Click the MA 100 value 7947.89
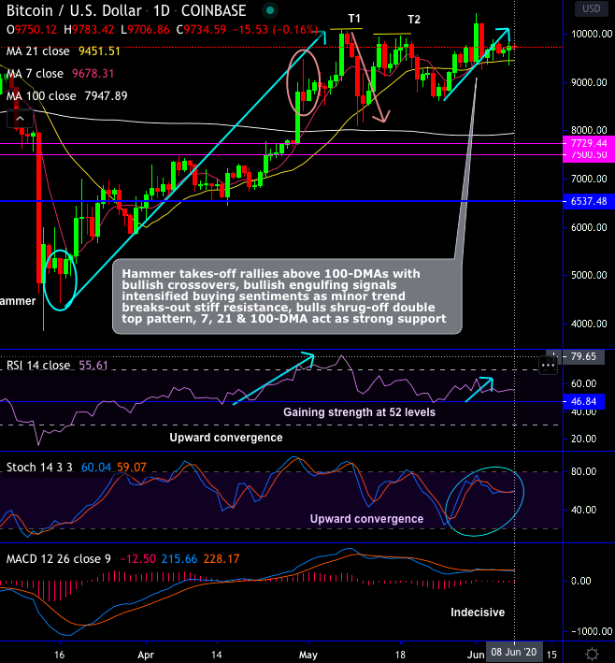 [106, 96]
